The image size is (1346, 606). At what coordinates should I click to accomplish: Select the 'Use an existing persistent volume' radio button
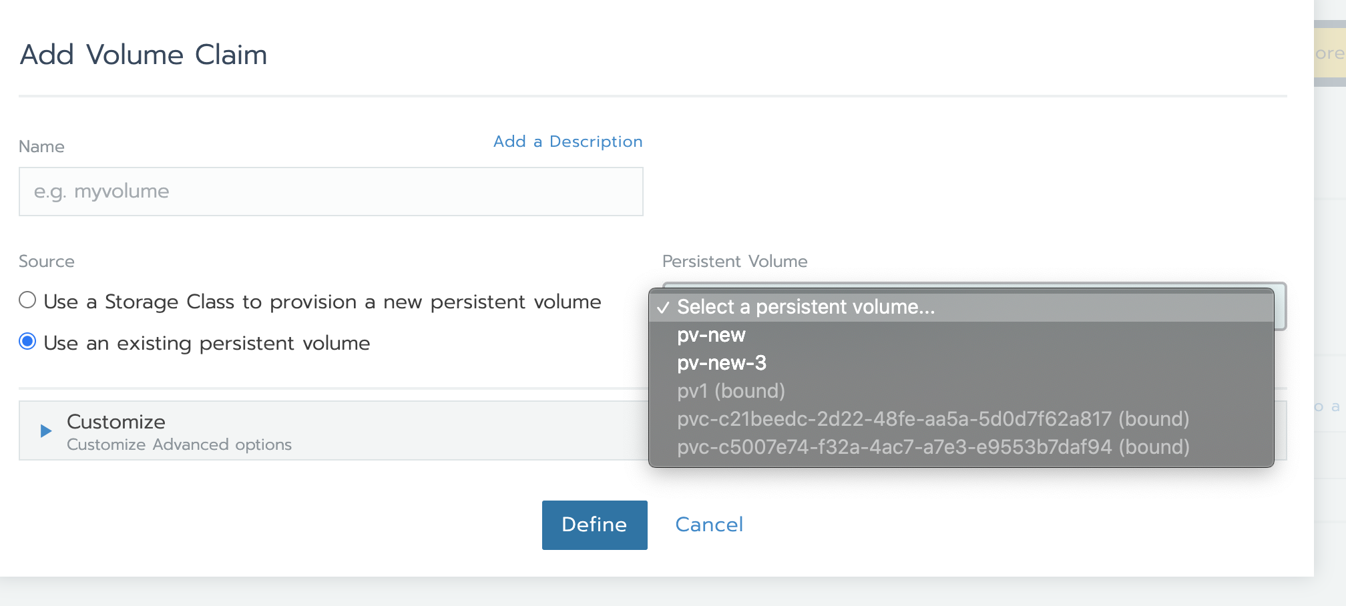point(27,343)
